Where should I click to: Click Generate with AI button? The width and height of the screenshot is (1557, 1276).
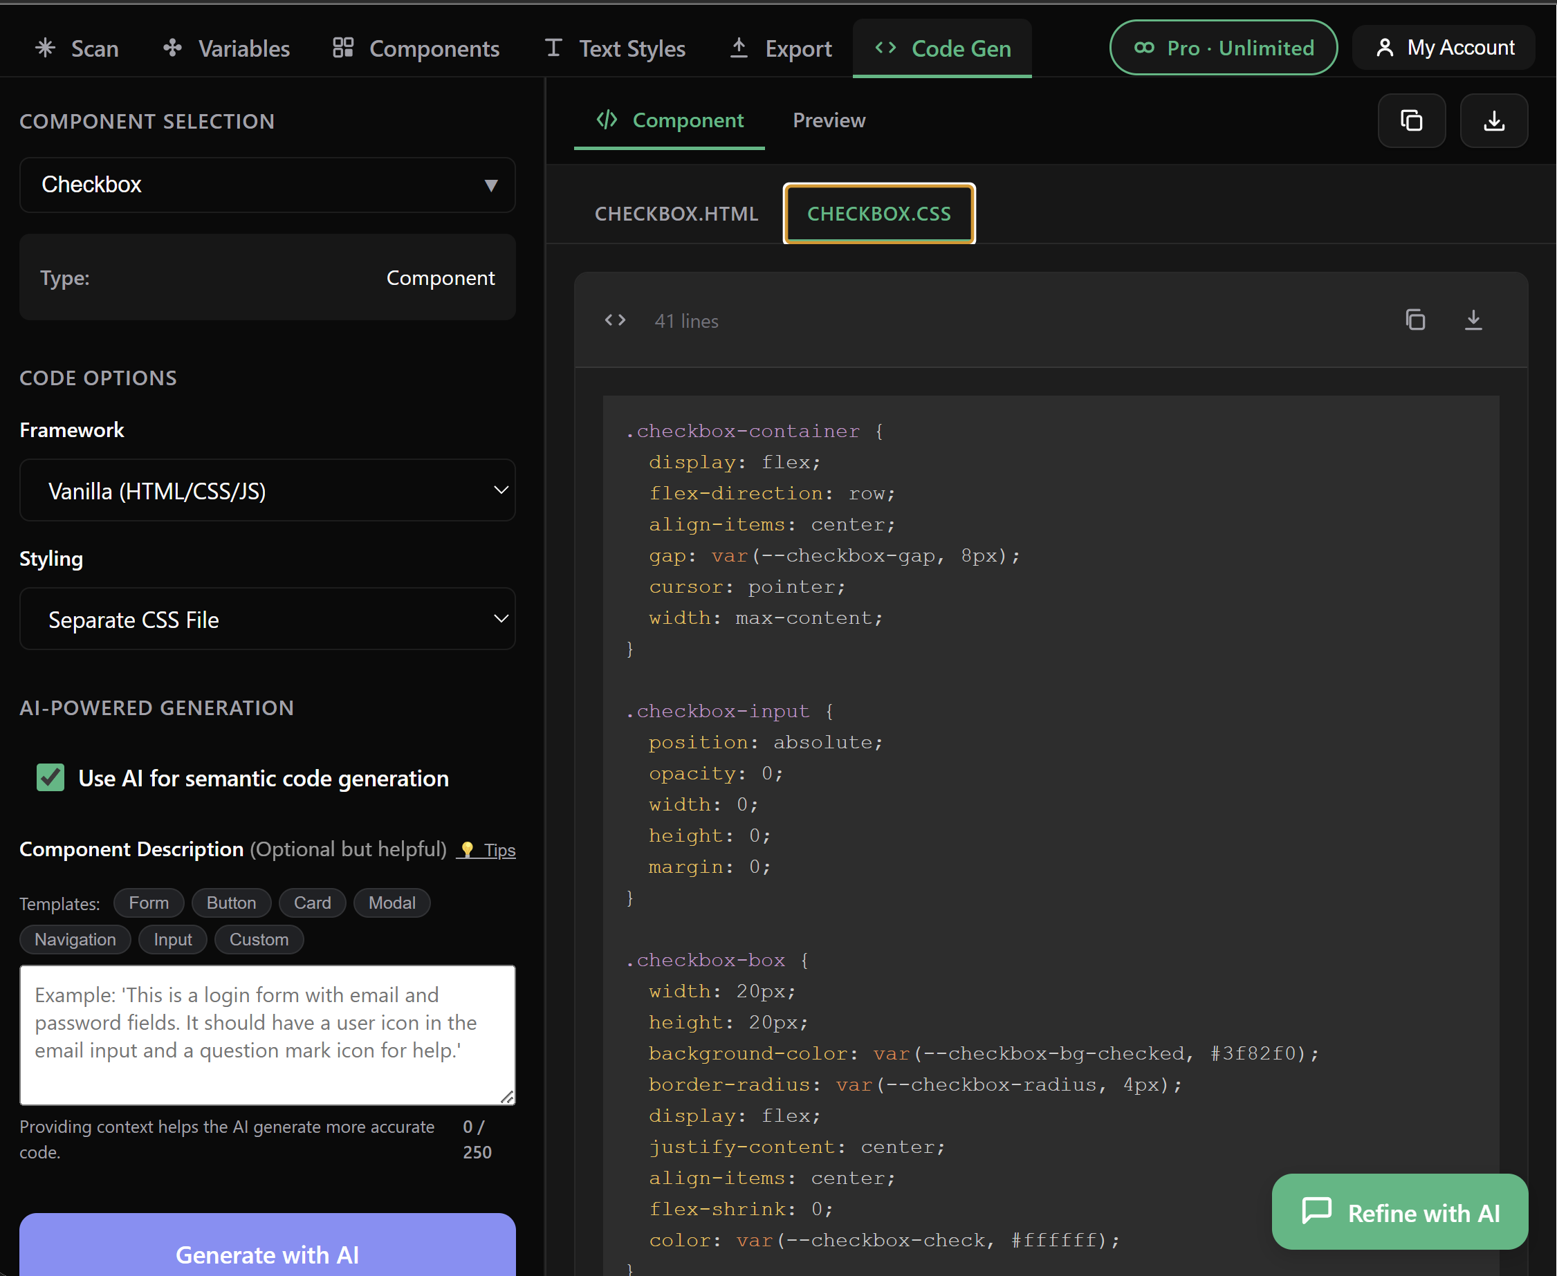point(268,1250)
